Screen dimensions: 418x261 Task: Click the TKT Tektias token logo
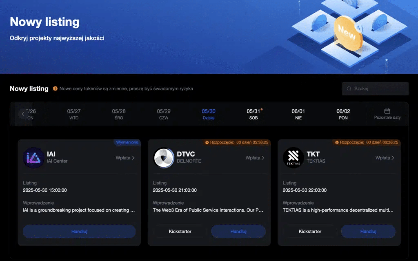[x=293, y=158]
